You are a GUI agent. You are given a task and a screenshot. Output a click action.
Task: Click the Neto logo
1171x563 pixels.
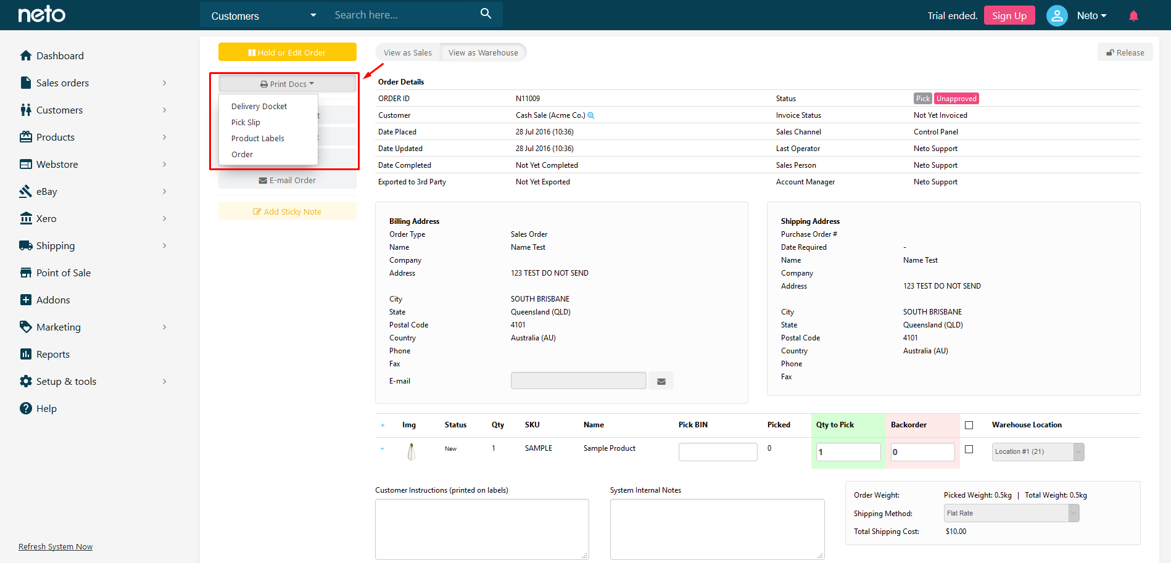coord(41,14)
